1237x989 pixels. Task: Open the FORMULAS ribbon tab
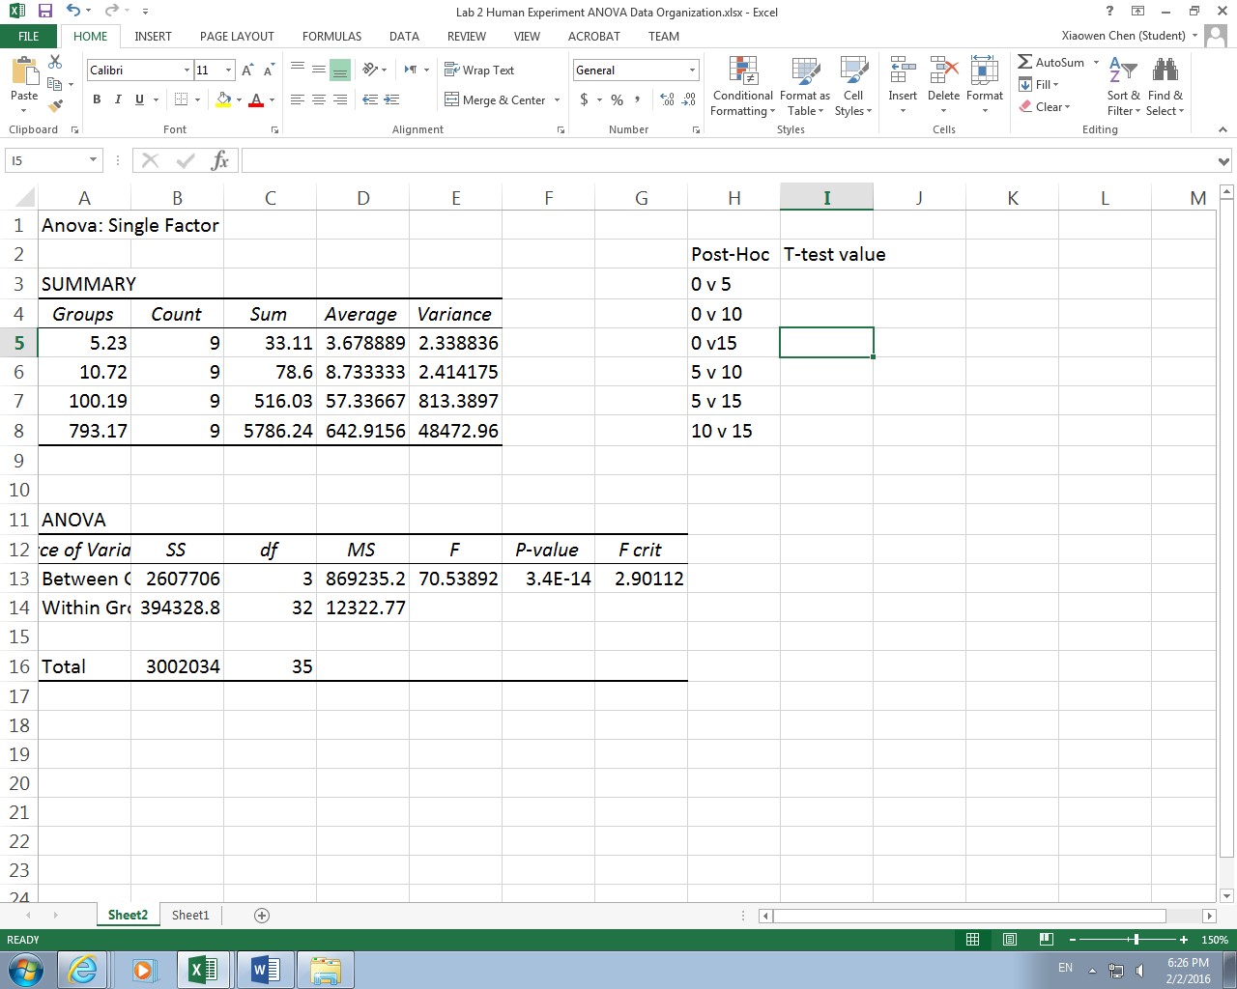click(x=331, y=36)
